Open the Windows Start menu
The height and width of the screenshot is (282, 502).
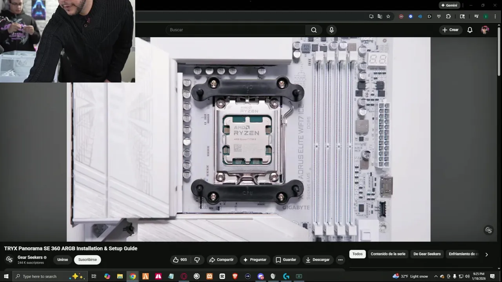6,276
